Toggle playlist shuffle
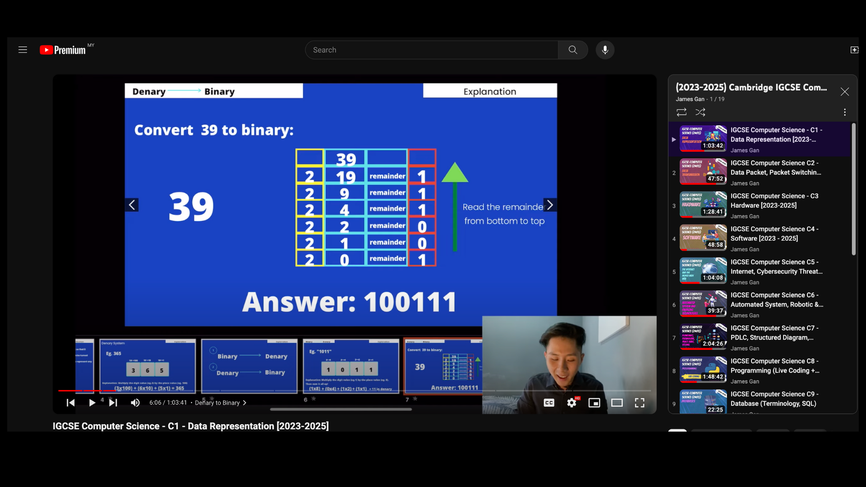This screenshot has height=487, width=866. [700, 112]
